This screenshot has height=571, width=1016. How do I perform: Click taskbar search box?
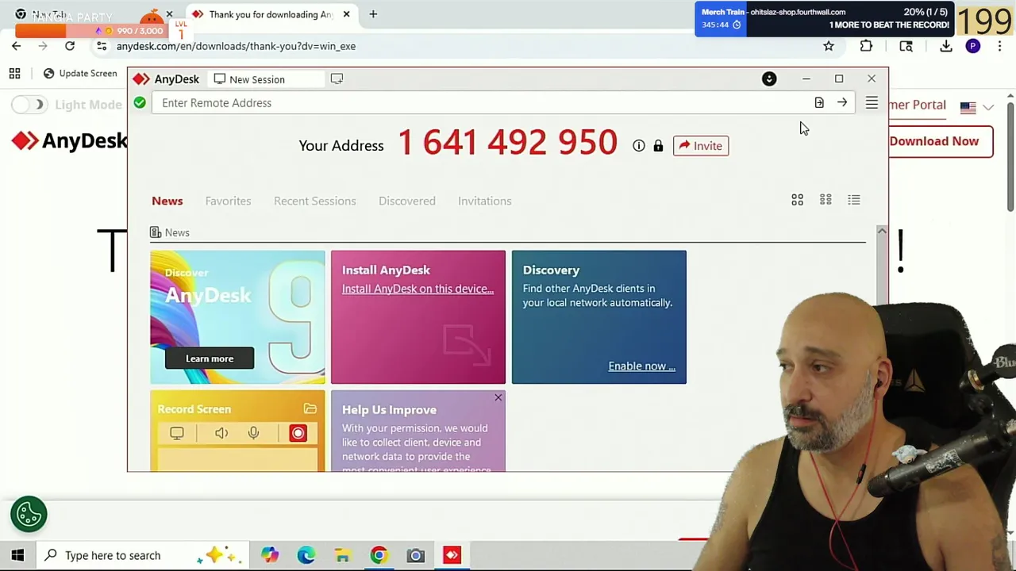point(143,555)
